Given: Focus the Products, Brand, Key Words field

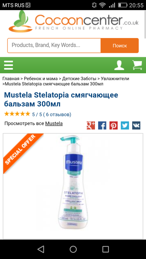Looking at the screenshot, I should click(x=54, y=46).
